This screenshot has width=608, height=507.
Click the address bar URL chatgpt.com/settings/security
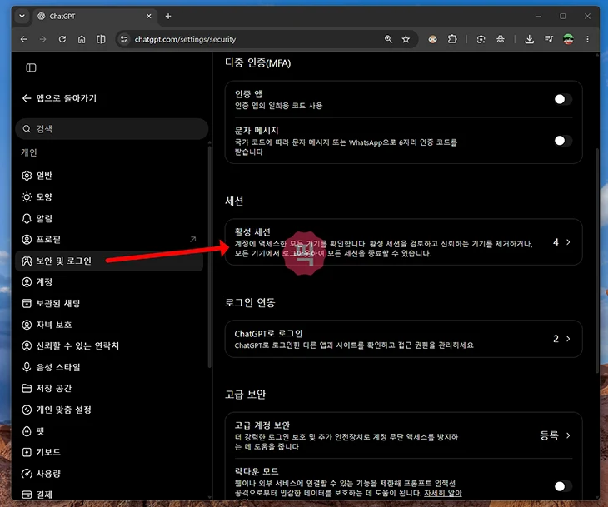pos(185,39)
